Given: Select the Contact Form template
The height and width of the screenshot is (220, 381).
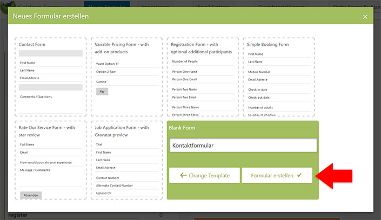Looking at the screenshot, I should pos(51,77).
